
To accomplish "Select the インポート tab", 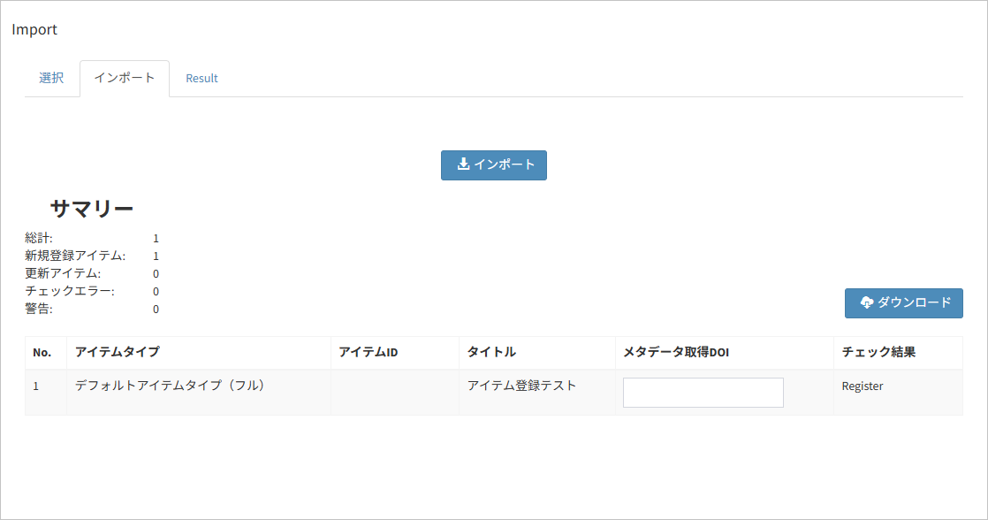I will (125, 78).
